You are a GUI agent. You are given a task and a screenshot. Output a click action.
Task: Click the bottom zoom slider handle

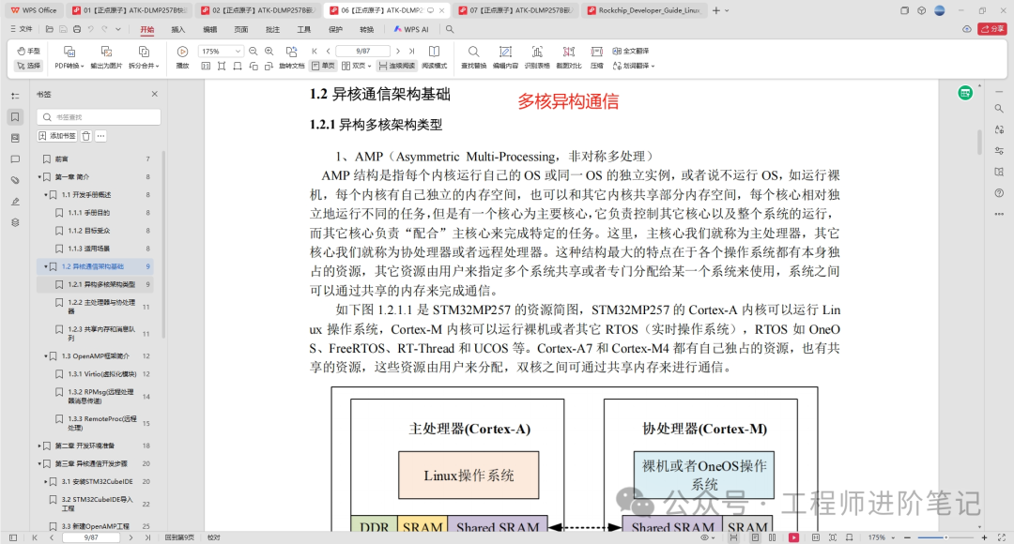tap(945, 537)
